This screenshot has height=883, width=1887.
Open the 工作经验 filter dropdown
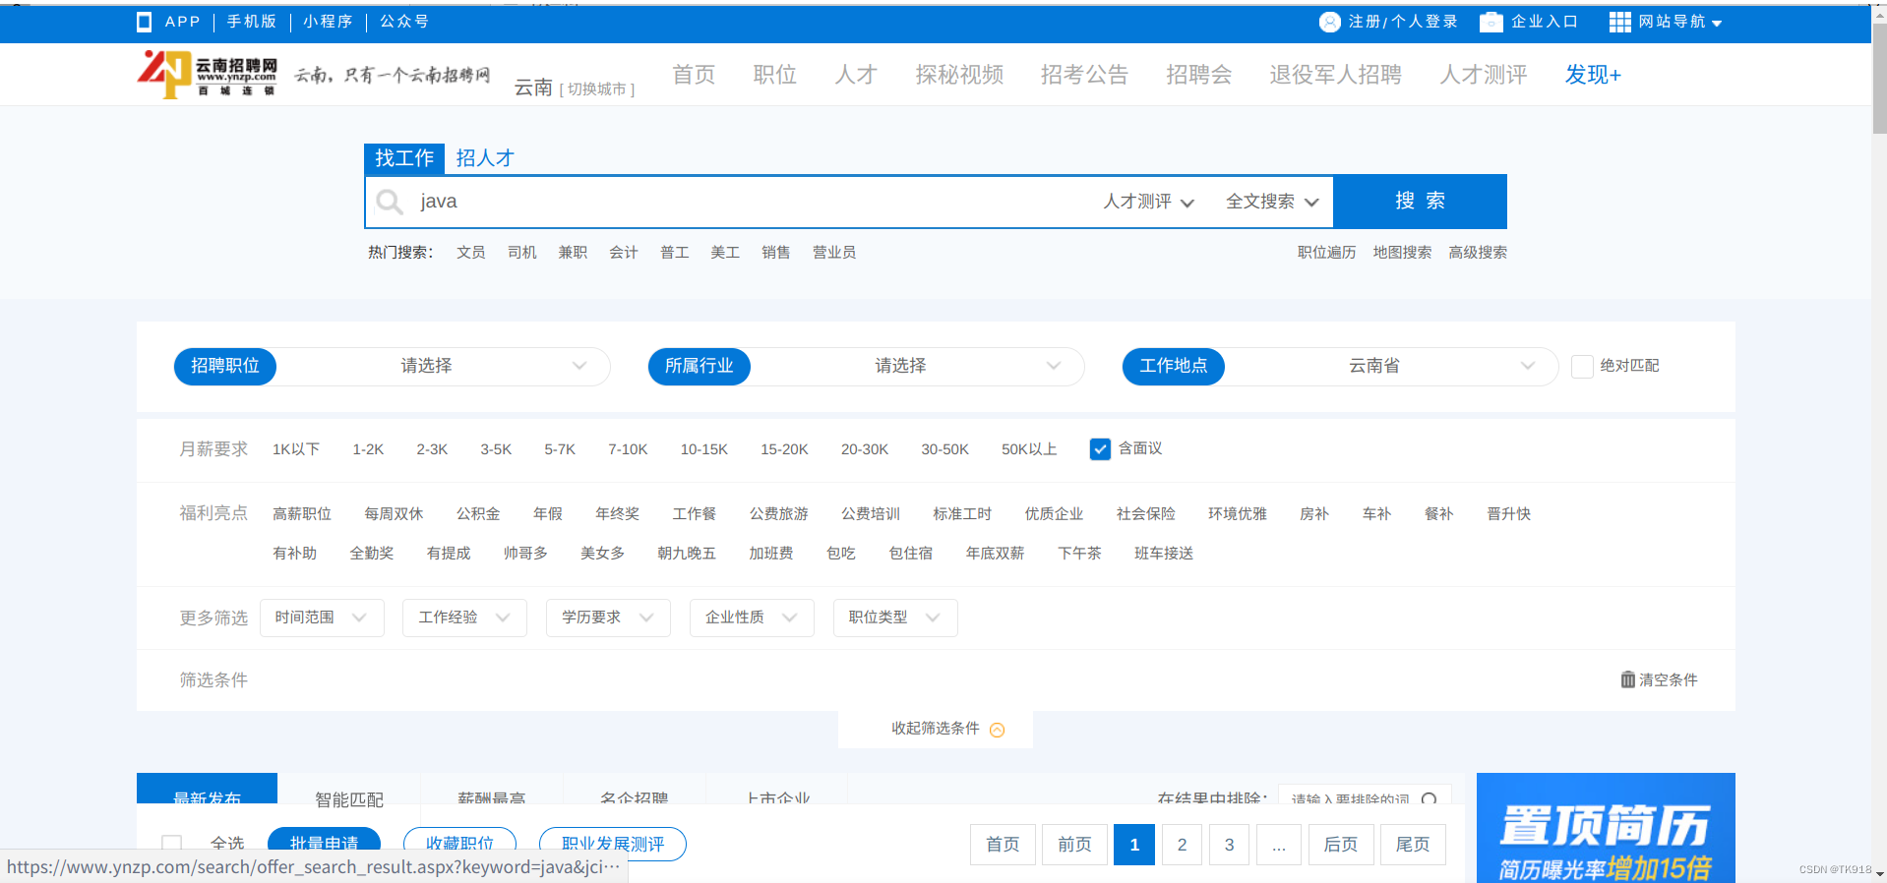[464, 618]
